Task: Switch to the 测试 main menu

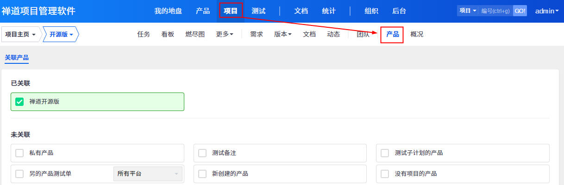Action: coord(258,11)
